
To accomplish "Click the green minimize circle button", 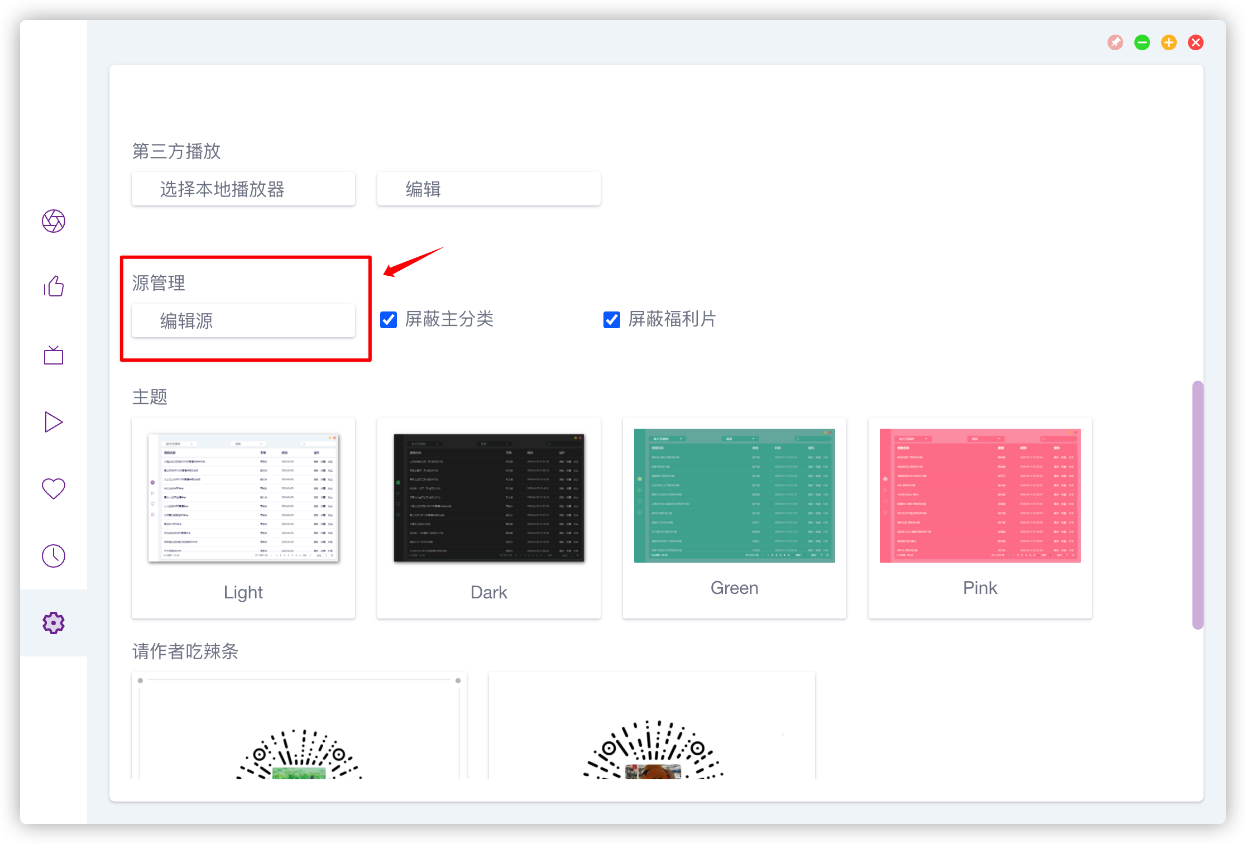I will [1142, 42].
